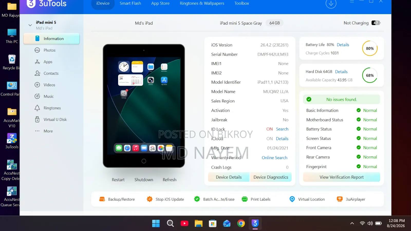Screen dimensions: 411x231
Task: Open Apps in the sidebar
Action: [x=48, y=62]
